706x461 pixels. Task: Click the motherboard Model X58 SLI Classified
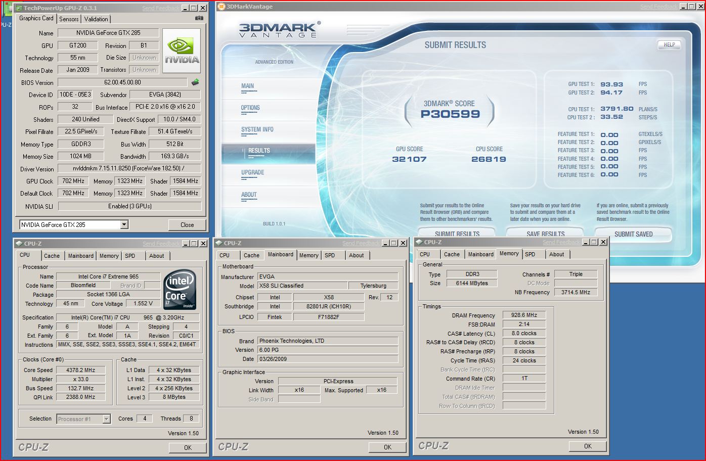(302, 286)
